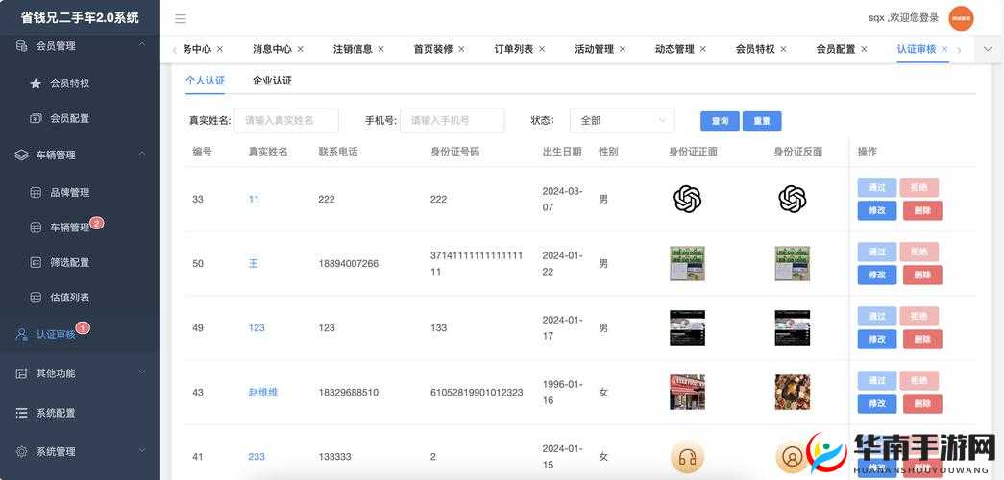Close the 消息中心 tab

(x=301, y=49)
